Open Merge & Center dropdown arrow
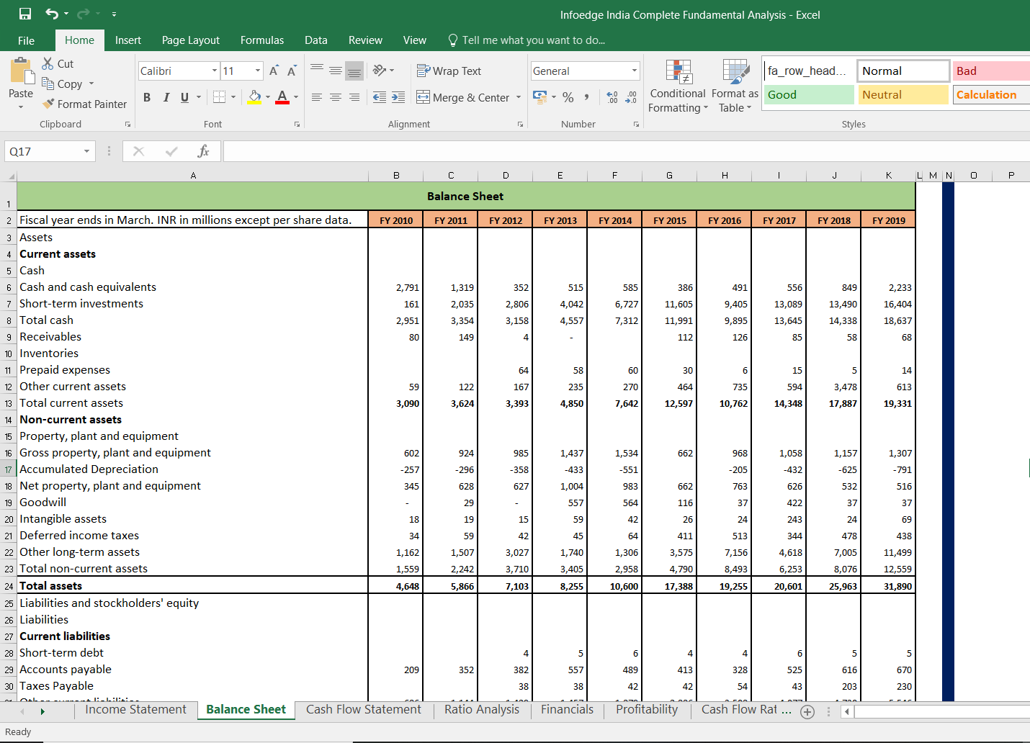This screenshot has height=743, width=1030. tap(519, 97)
